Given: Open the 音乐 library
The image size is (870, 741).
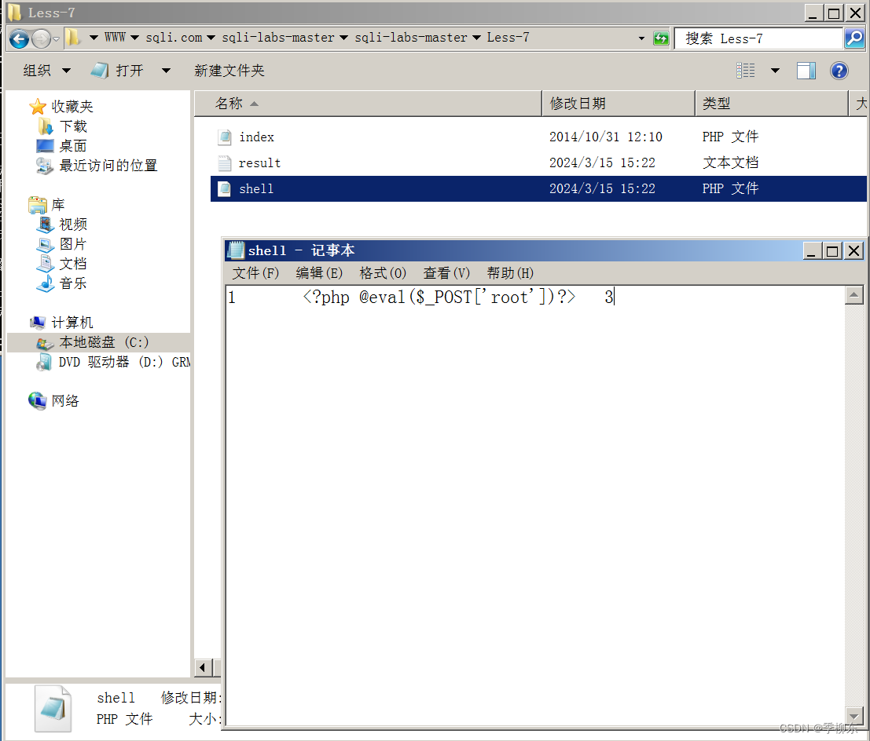Looking at the screenshot, I should pyautogui.click(x=73, y=283).
